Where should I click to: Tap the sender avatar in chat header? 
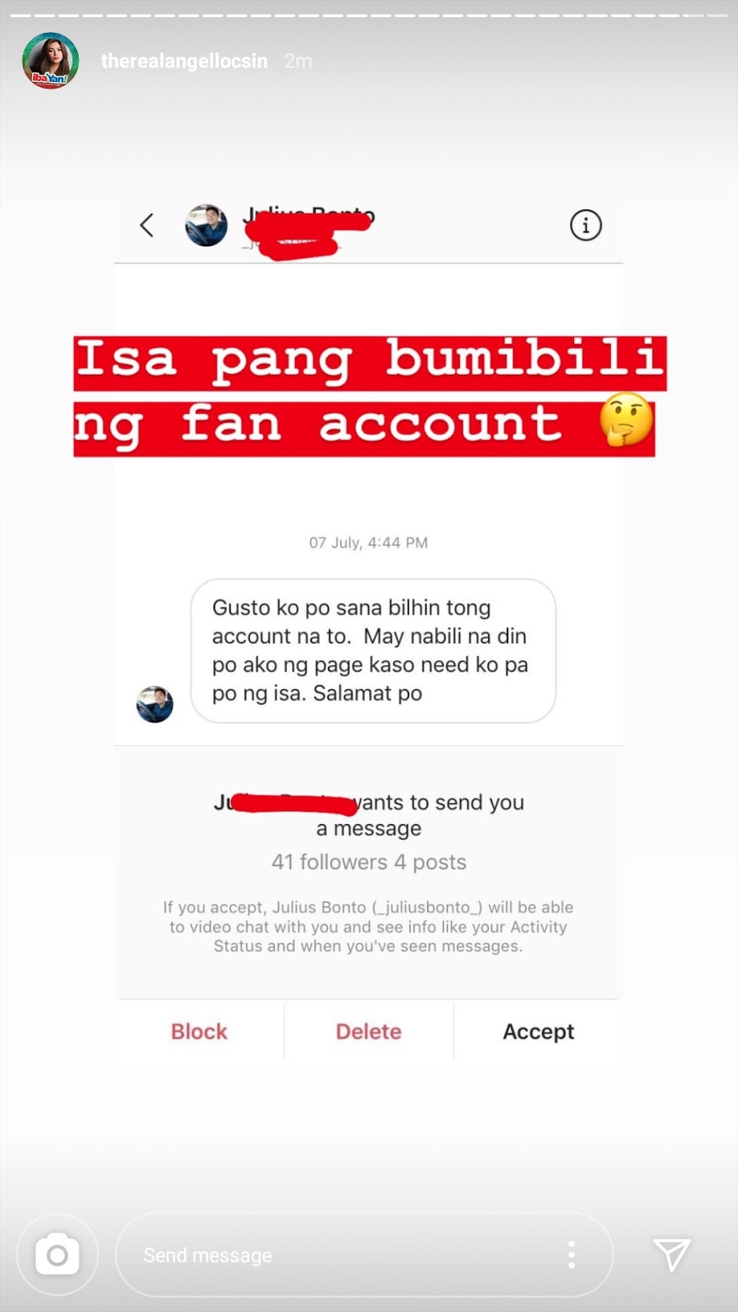pyautogui.click(x=206, y=225)
